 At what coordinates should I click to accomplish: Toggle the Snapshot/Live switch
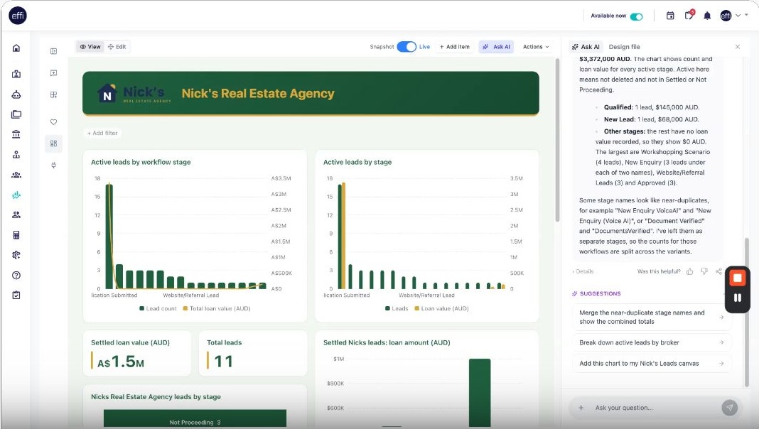click(407, 47)
